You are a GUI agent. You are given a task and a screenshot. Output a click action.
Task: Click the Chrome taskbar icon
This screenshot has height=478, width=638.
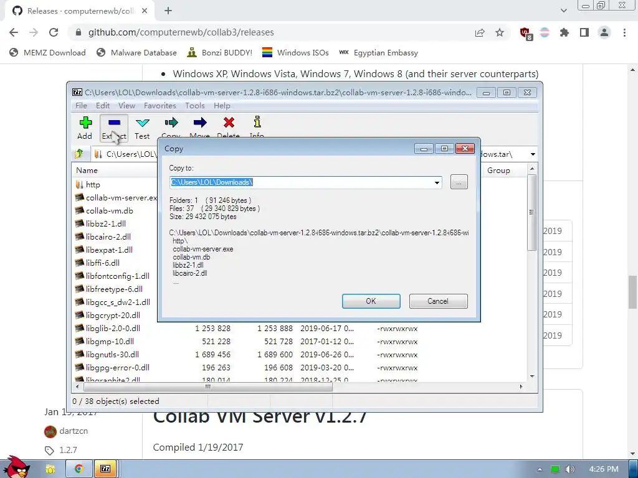(79, 469)
